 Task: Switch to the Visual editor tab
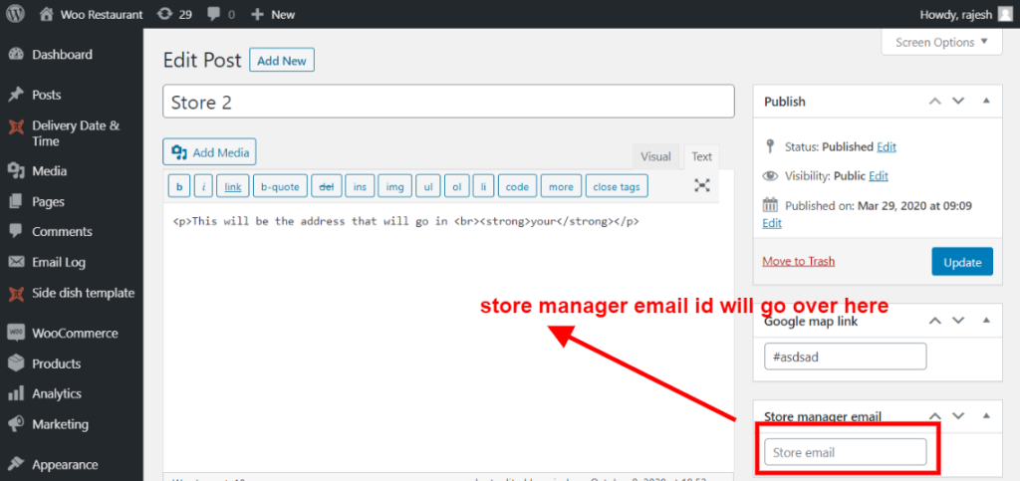[x=655, y=156]
